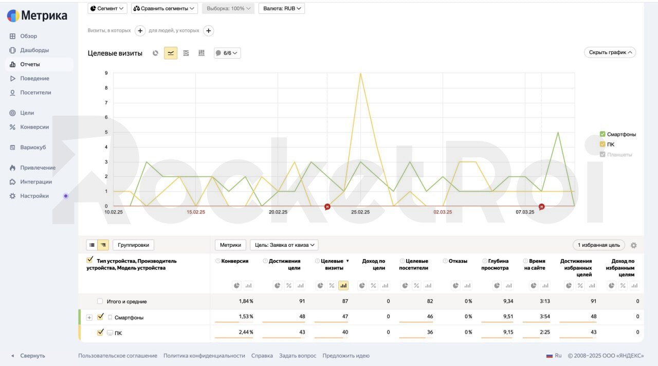
Task: Click the Группировки button
Action: click(133, 245)
